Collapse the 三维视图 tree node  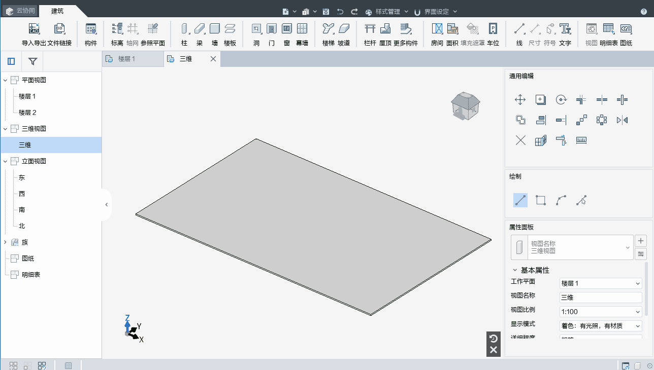point(5,129)
